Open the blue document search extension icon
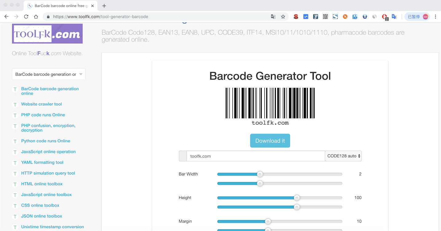 point(355,17)
